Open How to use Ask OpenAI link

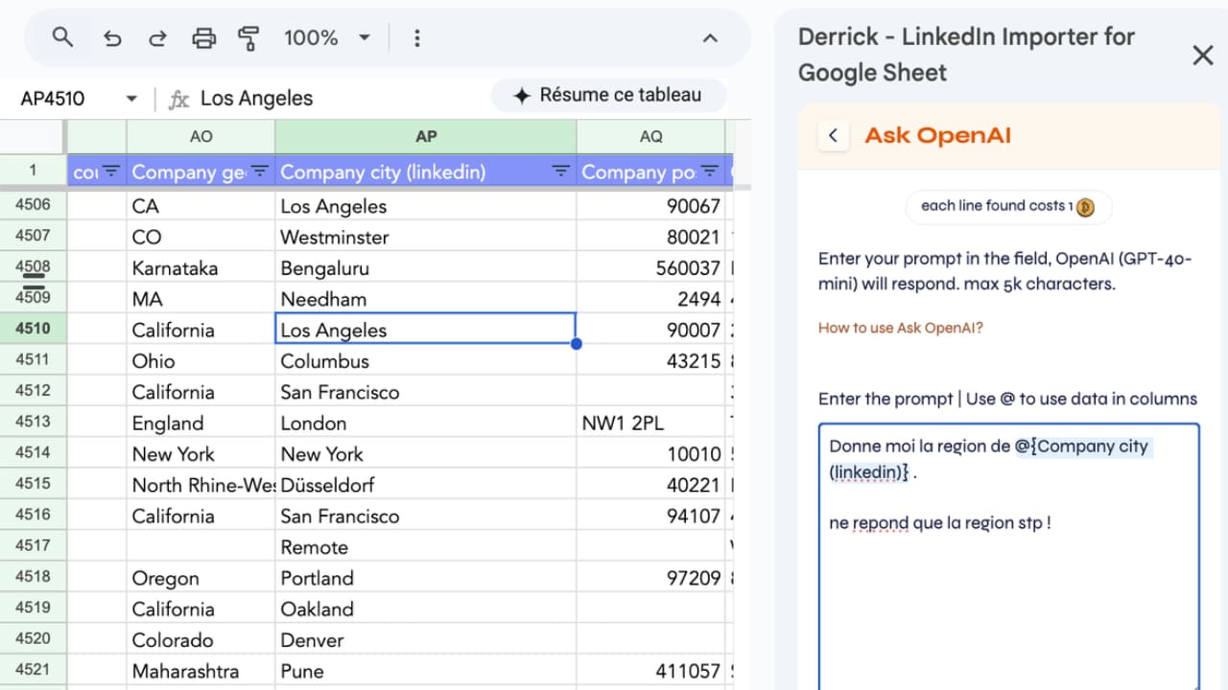coord(901,328)
